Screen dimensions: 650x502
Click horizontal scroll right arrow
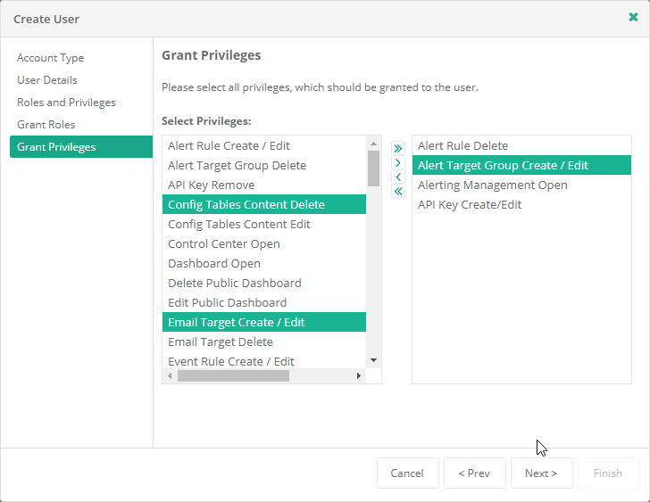click(359, 375)
